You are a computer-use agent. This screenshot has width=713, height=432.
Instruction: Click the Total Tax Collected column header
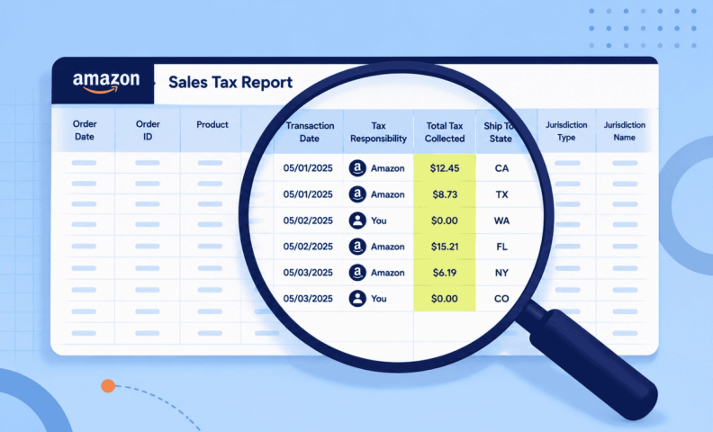click(x=445, y=132)
